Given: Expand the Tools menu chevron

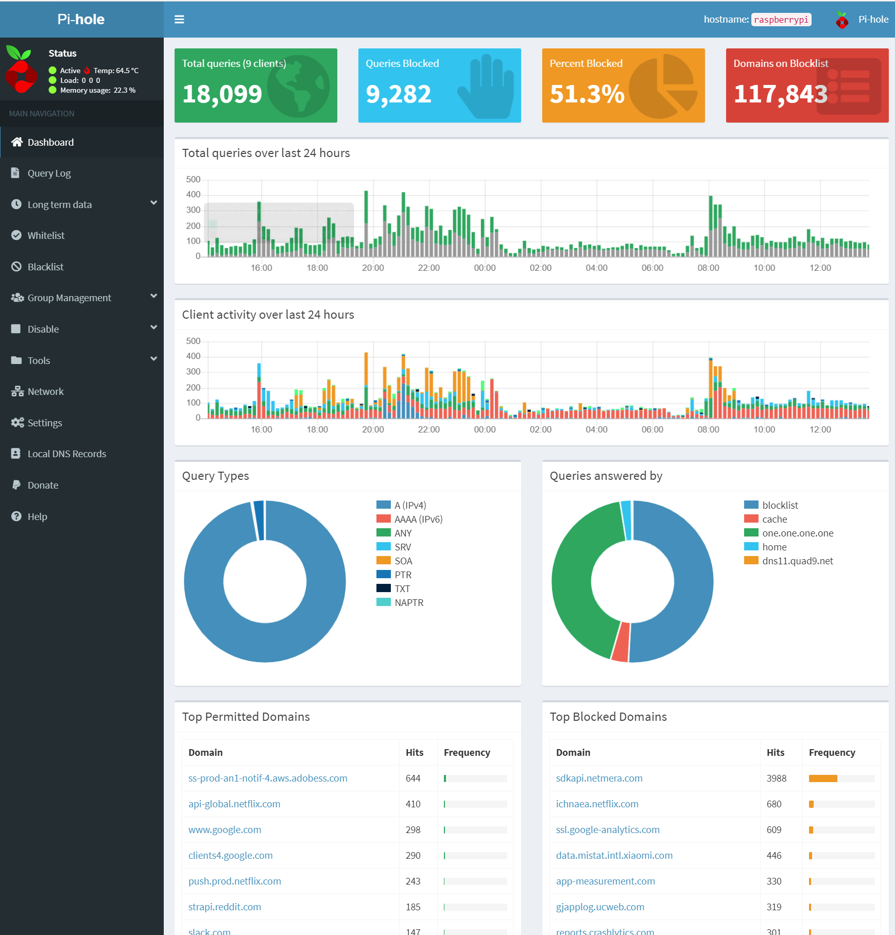Looking at the screenshot, I should [x=153, y=359].
